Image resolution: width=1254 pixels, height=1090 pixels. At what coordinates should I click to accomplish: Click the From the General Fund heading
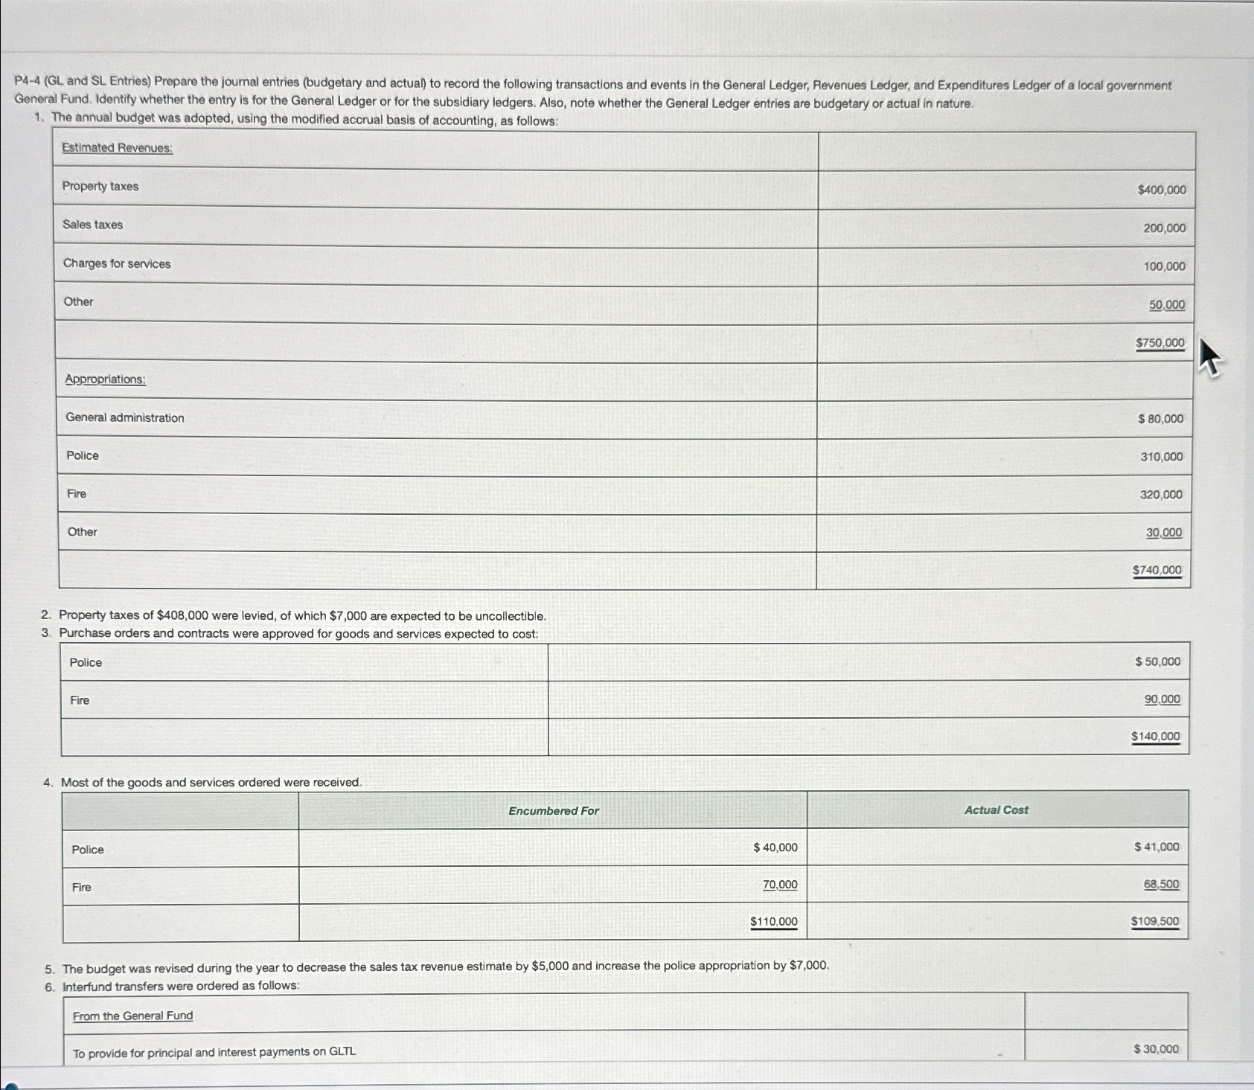132,1015
